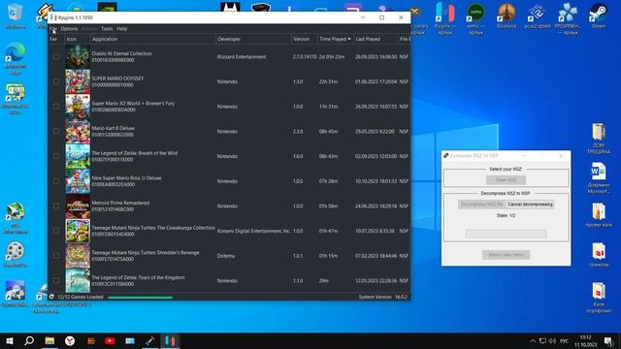621x349 pixels.
Task: Open File Explorer from the taskbar
Action: pyautogui.click(x=49, y=340)
